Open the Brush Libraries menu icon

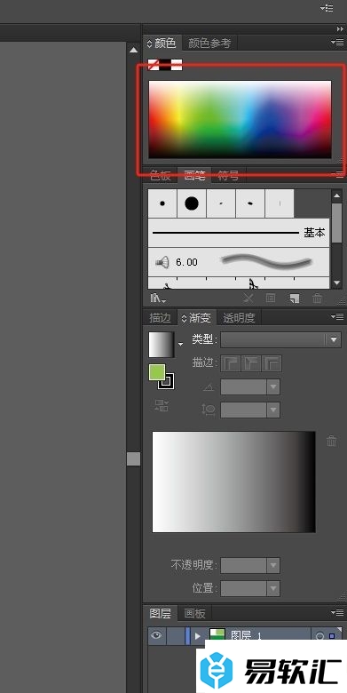pyautogui.click(x=158, y=299)
